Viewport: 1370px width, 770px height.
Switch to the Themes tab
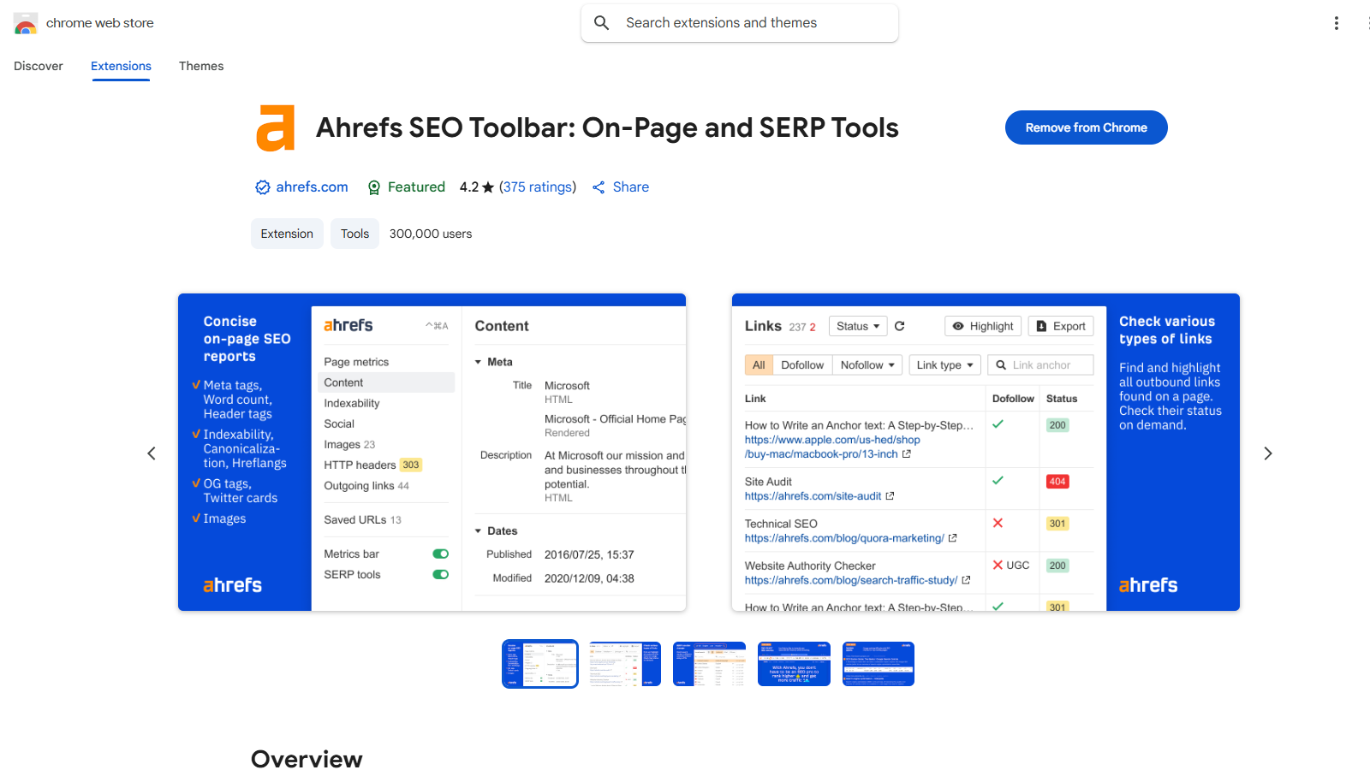pyautogui.click(x=201, y=66)
